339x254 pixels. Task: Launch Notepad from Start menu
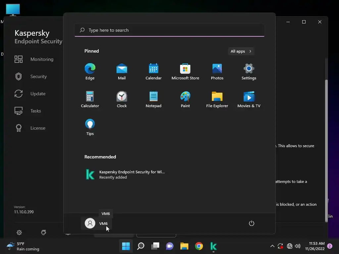[154, 99]
